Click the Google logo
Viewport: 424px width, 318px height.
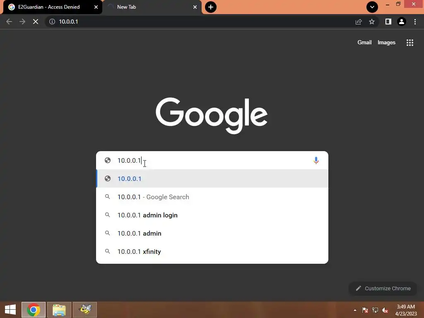[x=212, y=116]
